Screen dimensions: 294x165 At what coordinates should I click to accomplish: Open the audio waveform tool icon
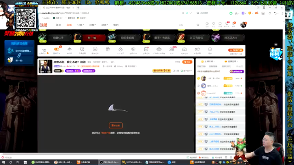[x=69, y=49]
